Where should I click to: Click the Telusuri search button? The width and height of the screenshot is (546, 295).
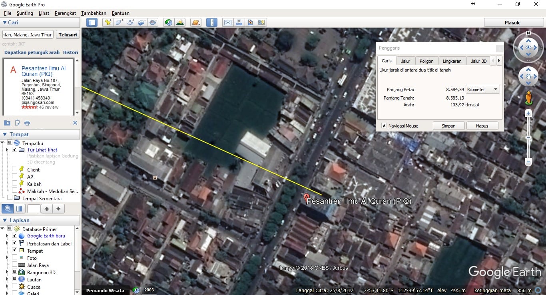click(x=68, y=35)
